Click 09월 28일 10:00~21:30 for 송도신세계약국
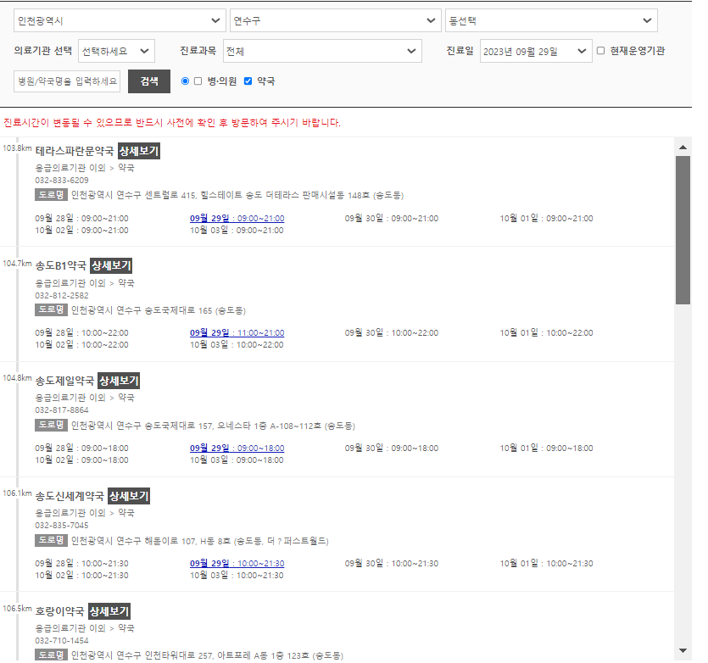 click(x=81, y=563)
